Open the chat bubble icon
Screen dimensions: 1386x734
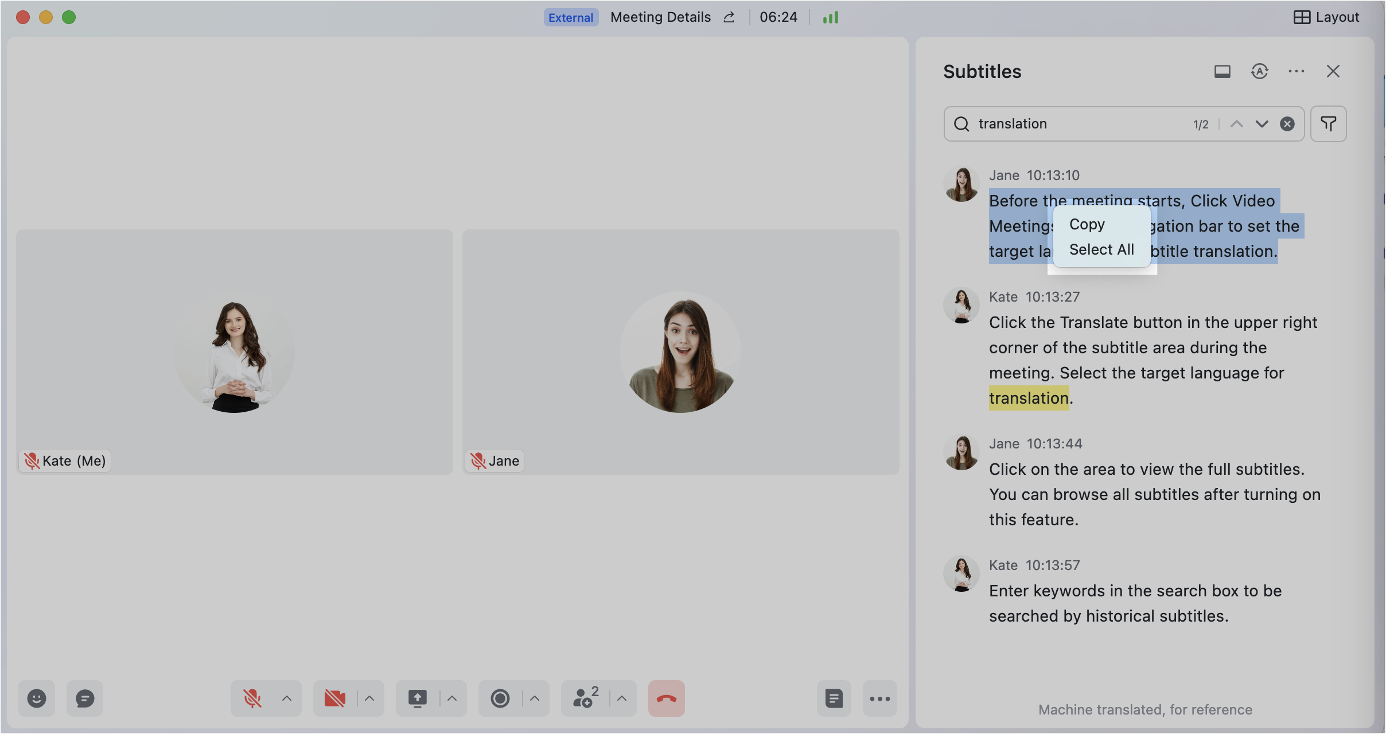(x=85, y=698)
